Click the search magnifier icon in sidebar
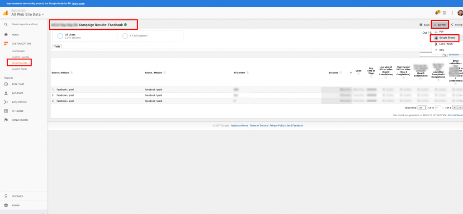Image resolution: width=463 pixels, height=214 pixels. coord(5,24)
